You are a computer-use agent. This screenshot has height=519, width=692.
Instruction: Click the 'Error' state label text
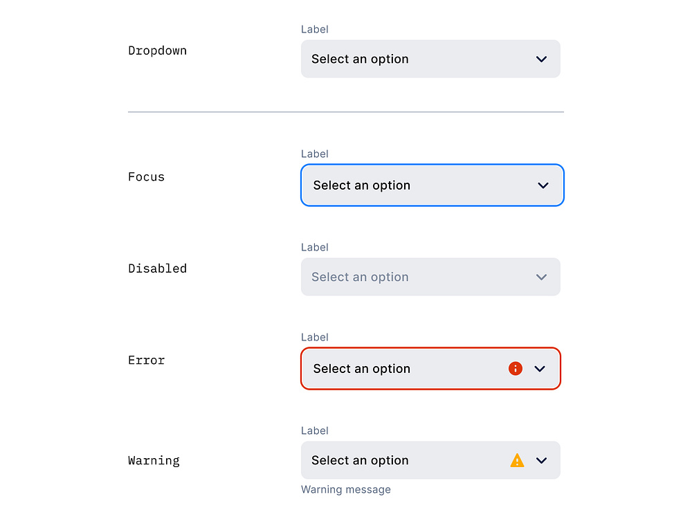(146, 360)
